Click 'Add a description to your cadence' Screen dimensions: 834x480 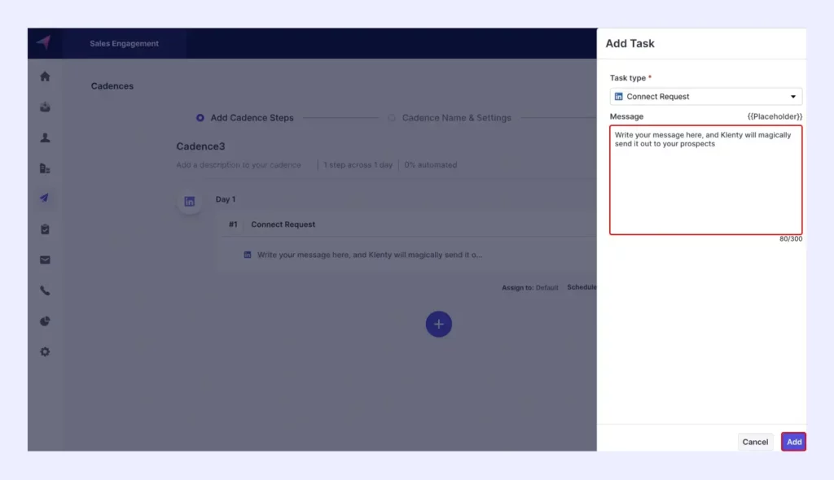(x=239, y=165)
